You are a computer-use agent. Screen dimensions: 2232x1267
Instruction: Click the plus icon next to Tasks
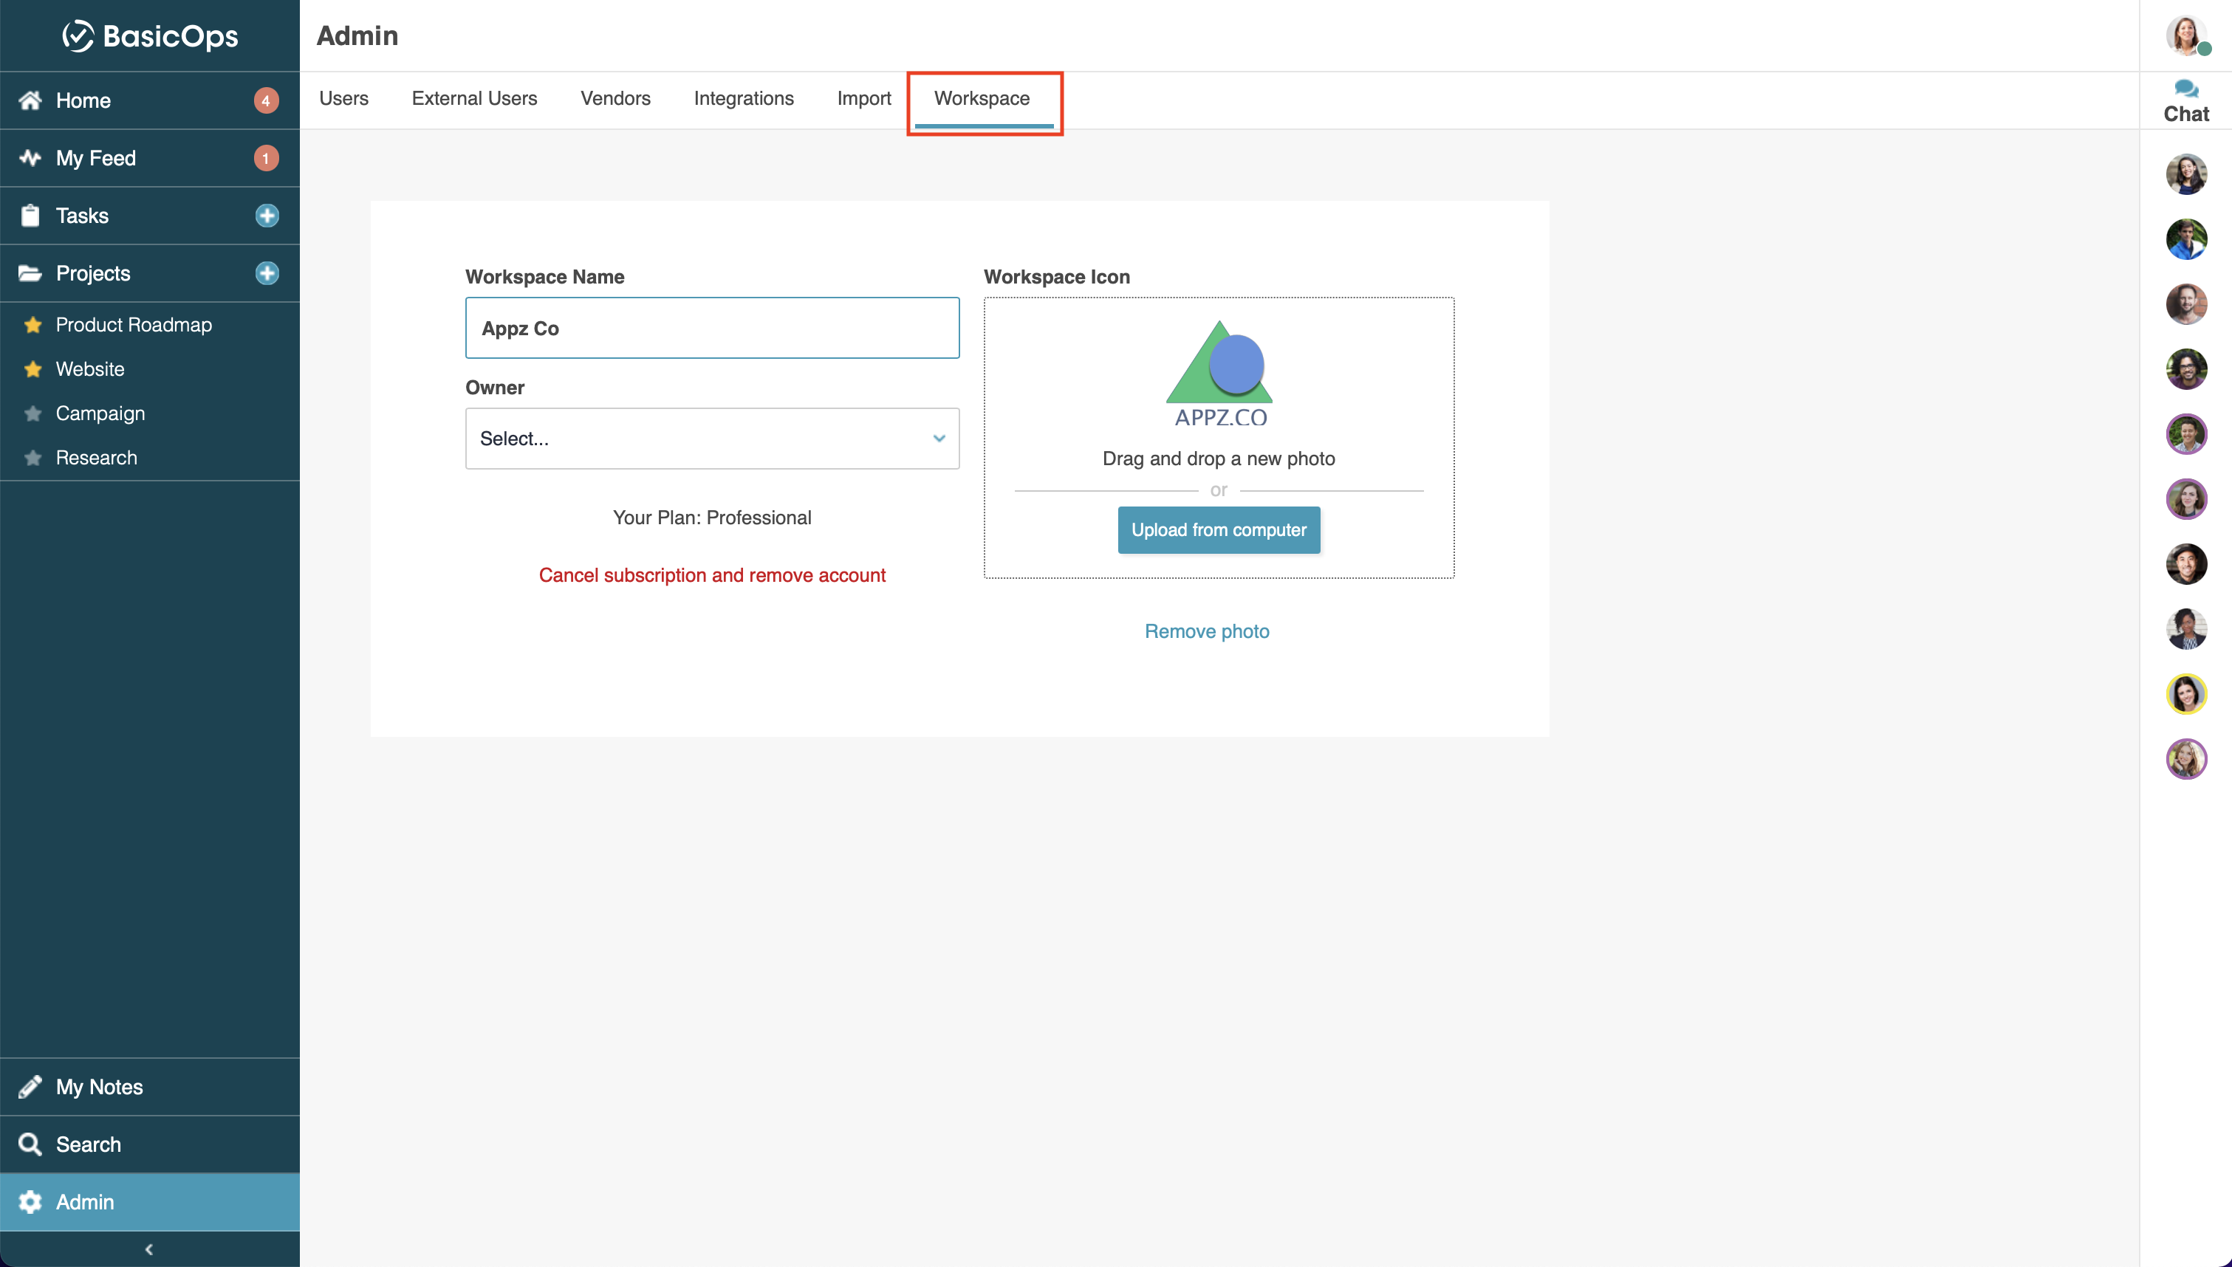[267, 216]
